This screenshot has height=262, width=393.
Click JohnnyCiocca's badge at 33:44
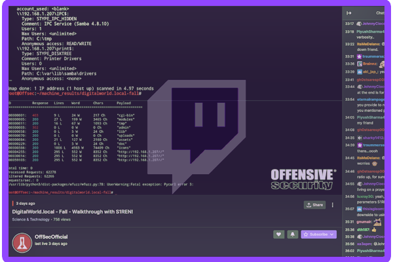click(360, 86)
